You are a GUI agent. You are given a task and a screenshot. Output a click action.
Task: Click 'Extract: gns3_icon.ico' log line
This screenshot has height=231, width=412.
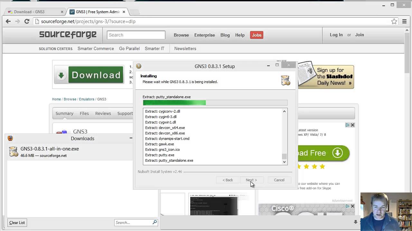[x=162, y=150]
